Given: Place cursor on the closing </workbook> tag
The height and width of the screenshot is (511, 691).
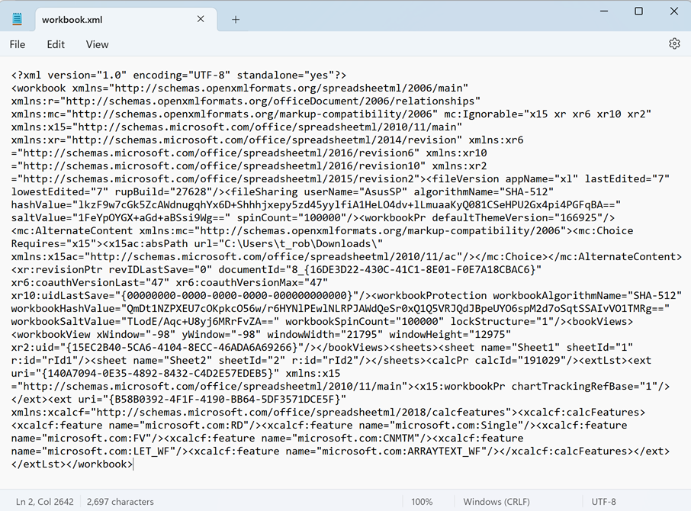Looking at the screenshot, I should pyautogui.click(x=101, y=464).
